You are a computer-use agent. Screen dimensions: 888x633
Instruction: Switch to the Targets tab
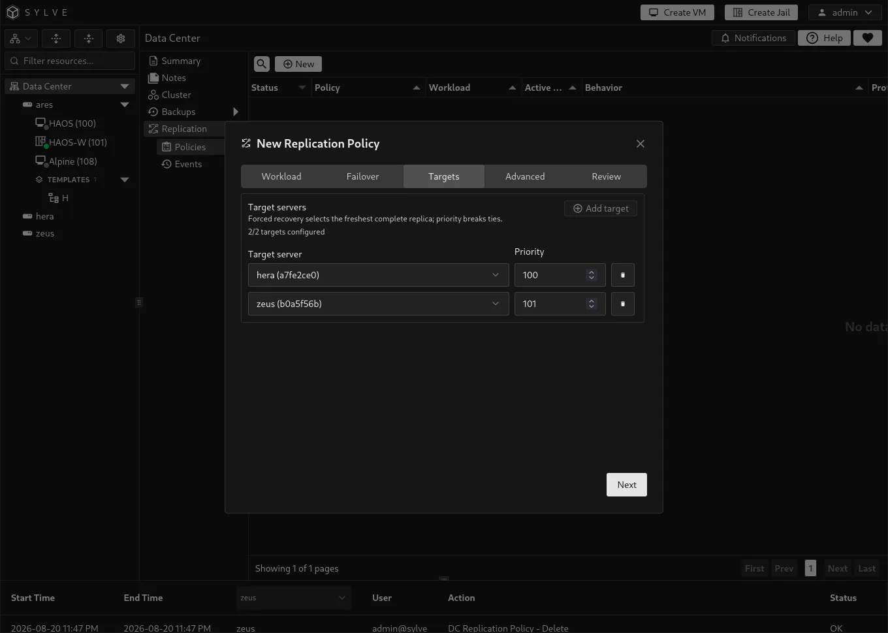(x=444, y=176)
